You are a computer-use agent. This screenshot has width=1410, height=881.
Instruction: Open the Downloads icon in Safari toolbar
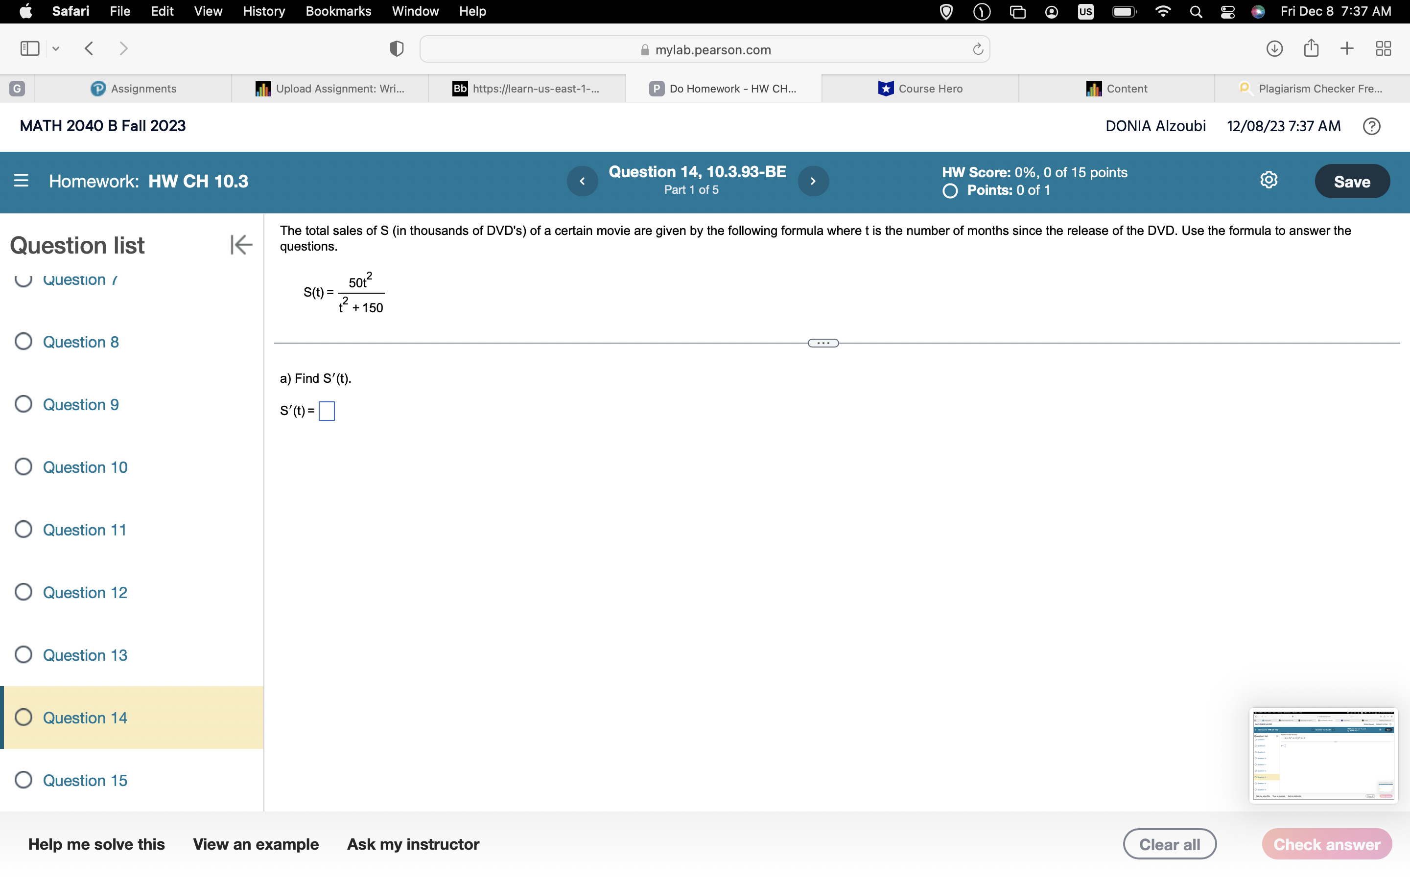pyautogui.click(x=1274, y=48)
